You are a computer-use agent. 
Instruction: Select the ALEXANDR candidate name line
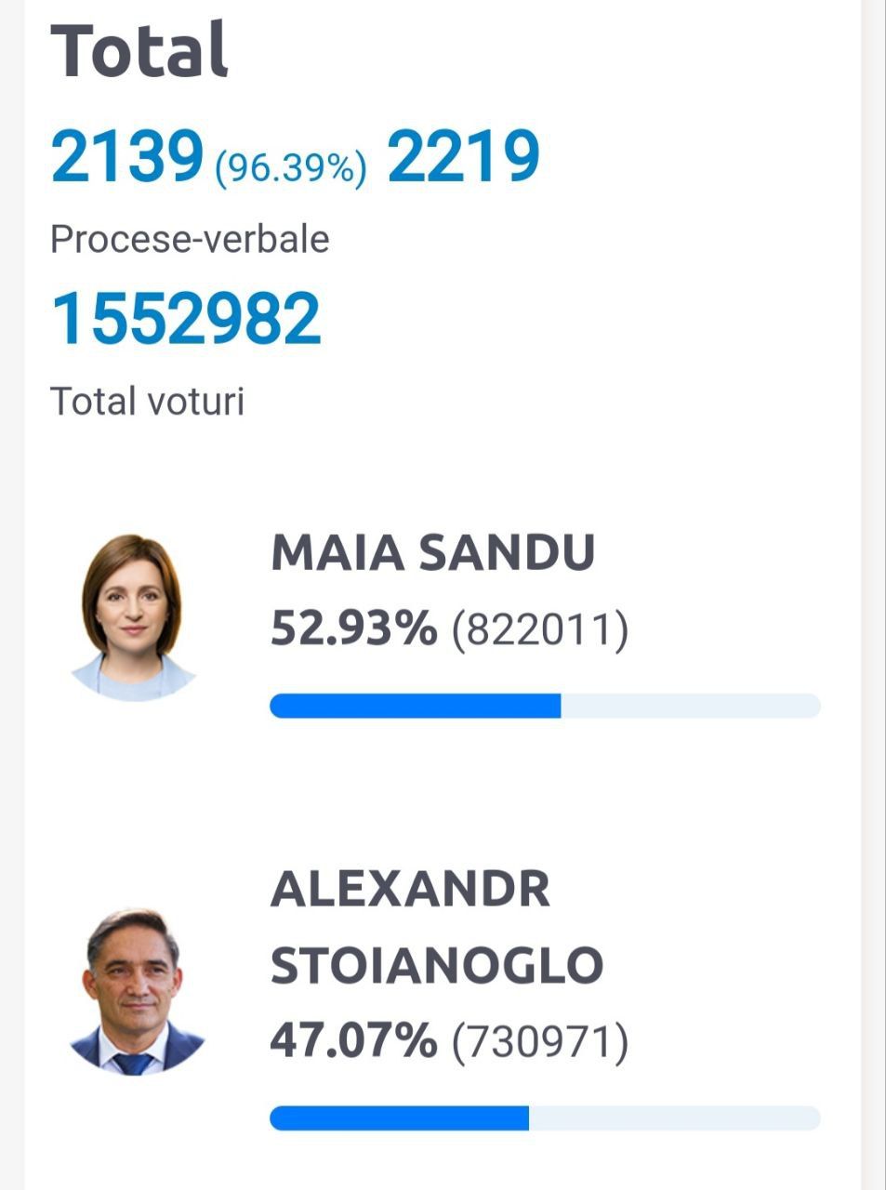pyautogui.click(x=410, y=890)
